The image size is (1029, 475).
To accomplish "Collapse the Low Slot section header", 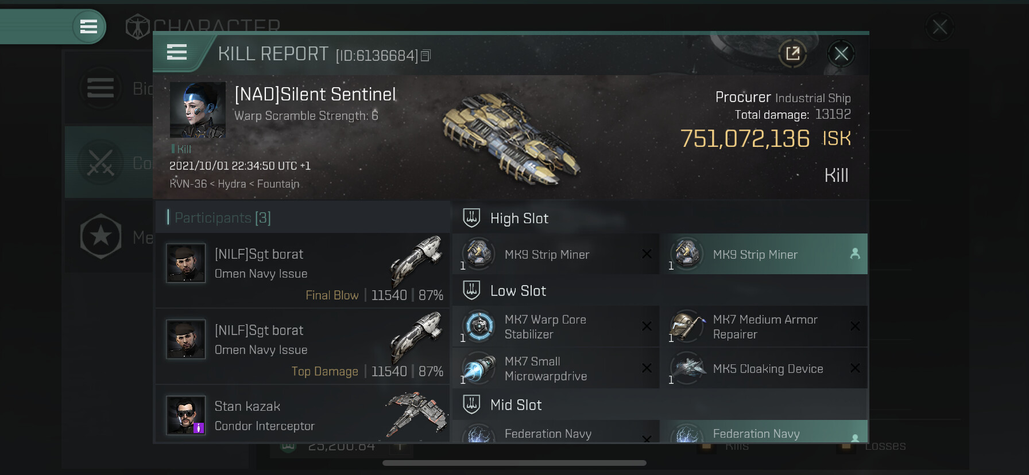I will [518, 291].
